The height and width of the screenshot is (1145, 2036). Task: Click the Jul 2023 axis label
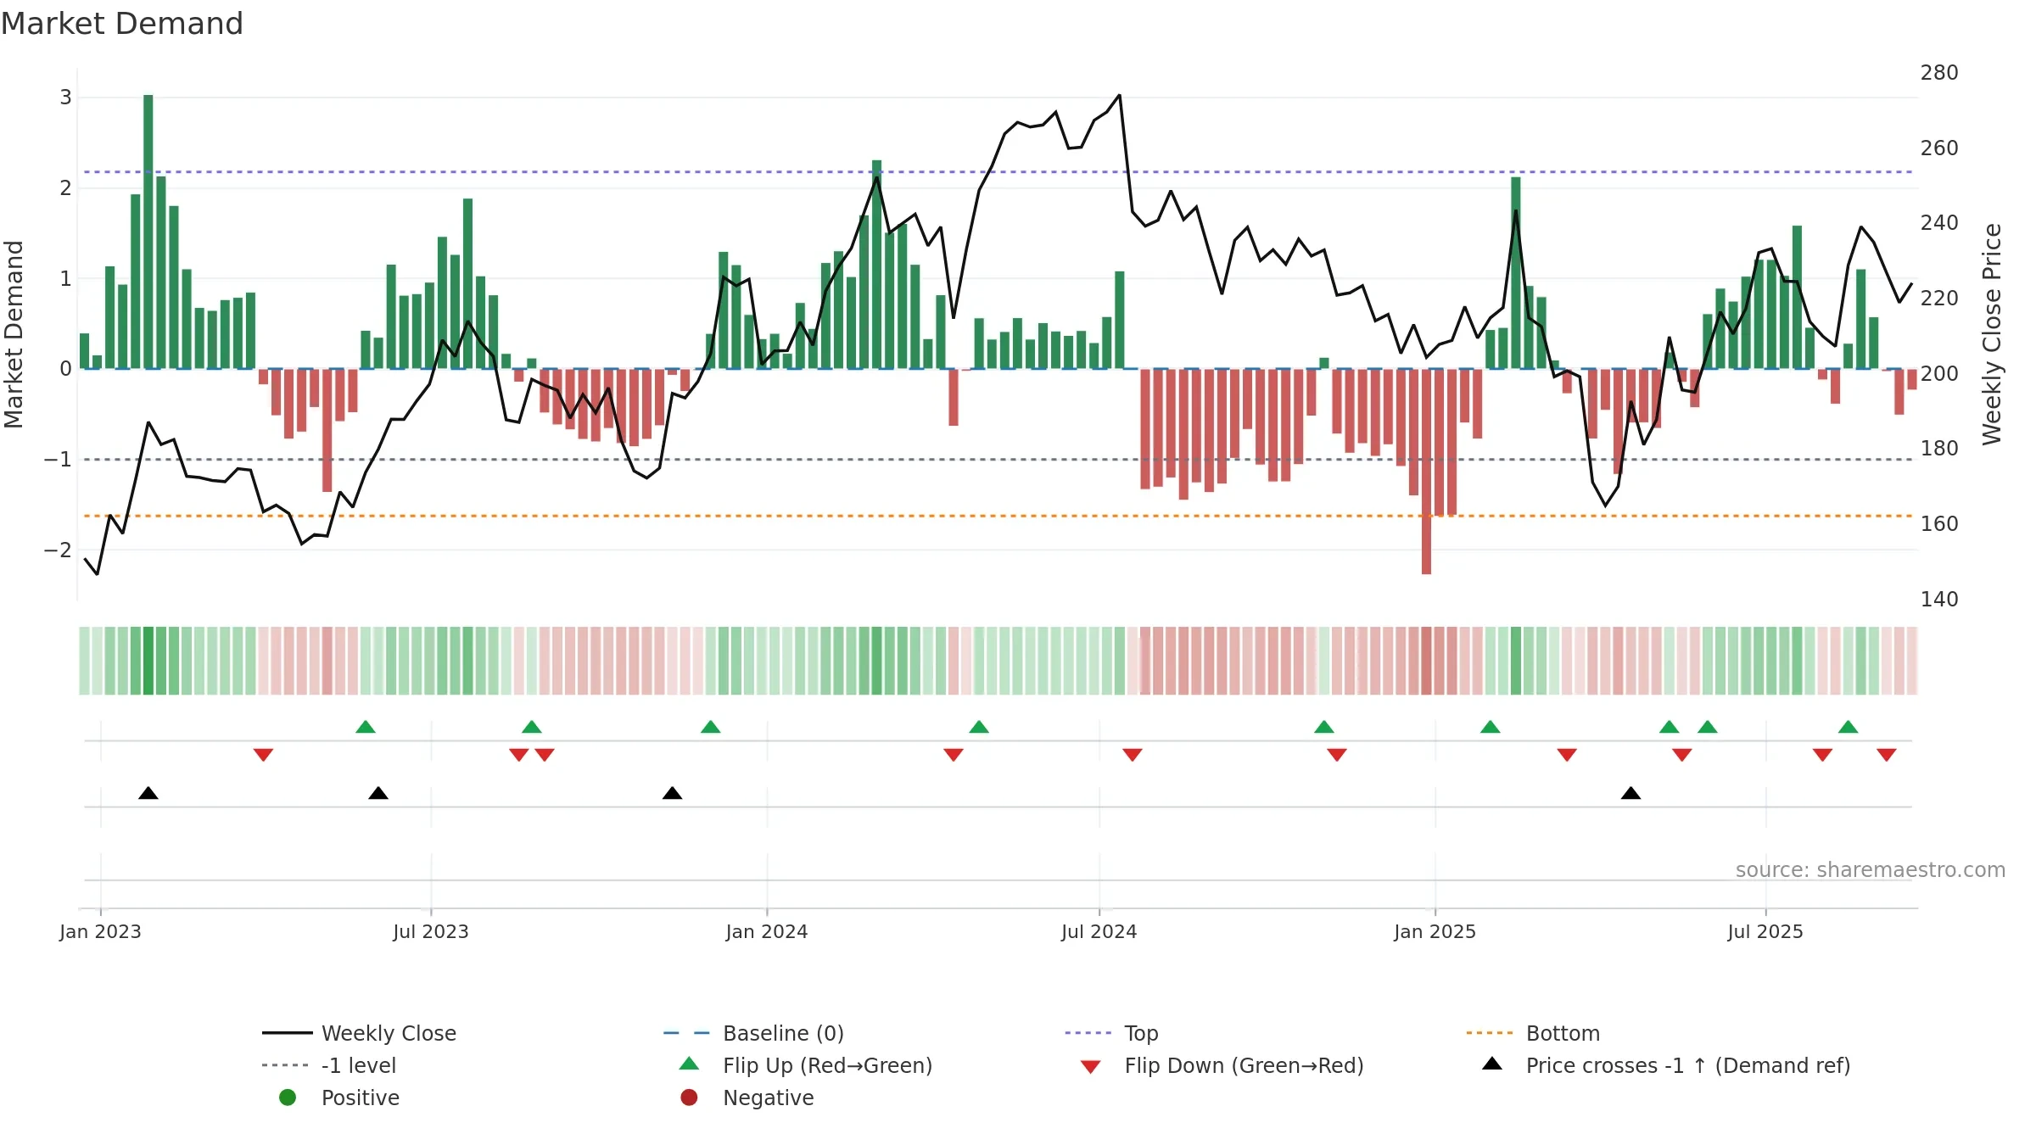431,931
